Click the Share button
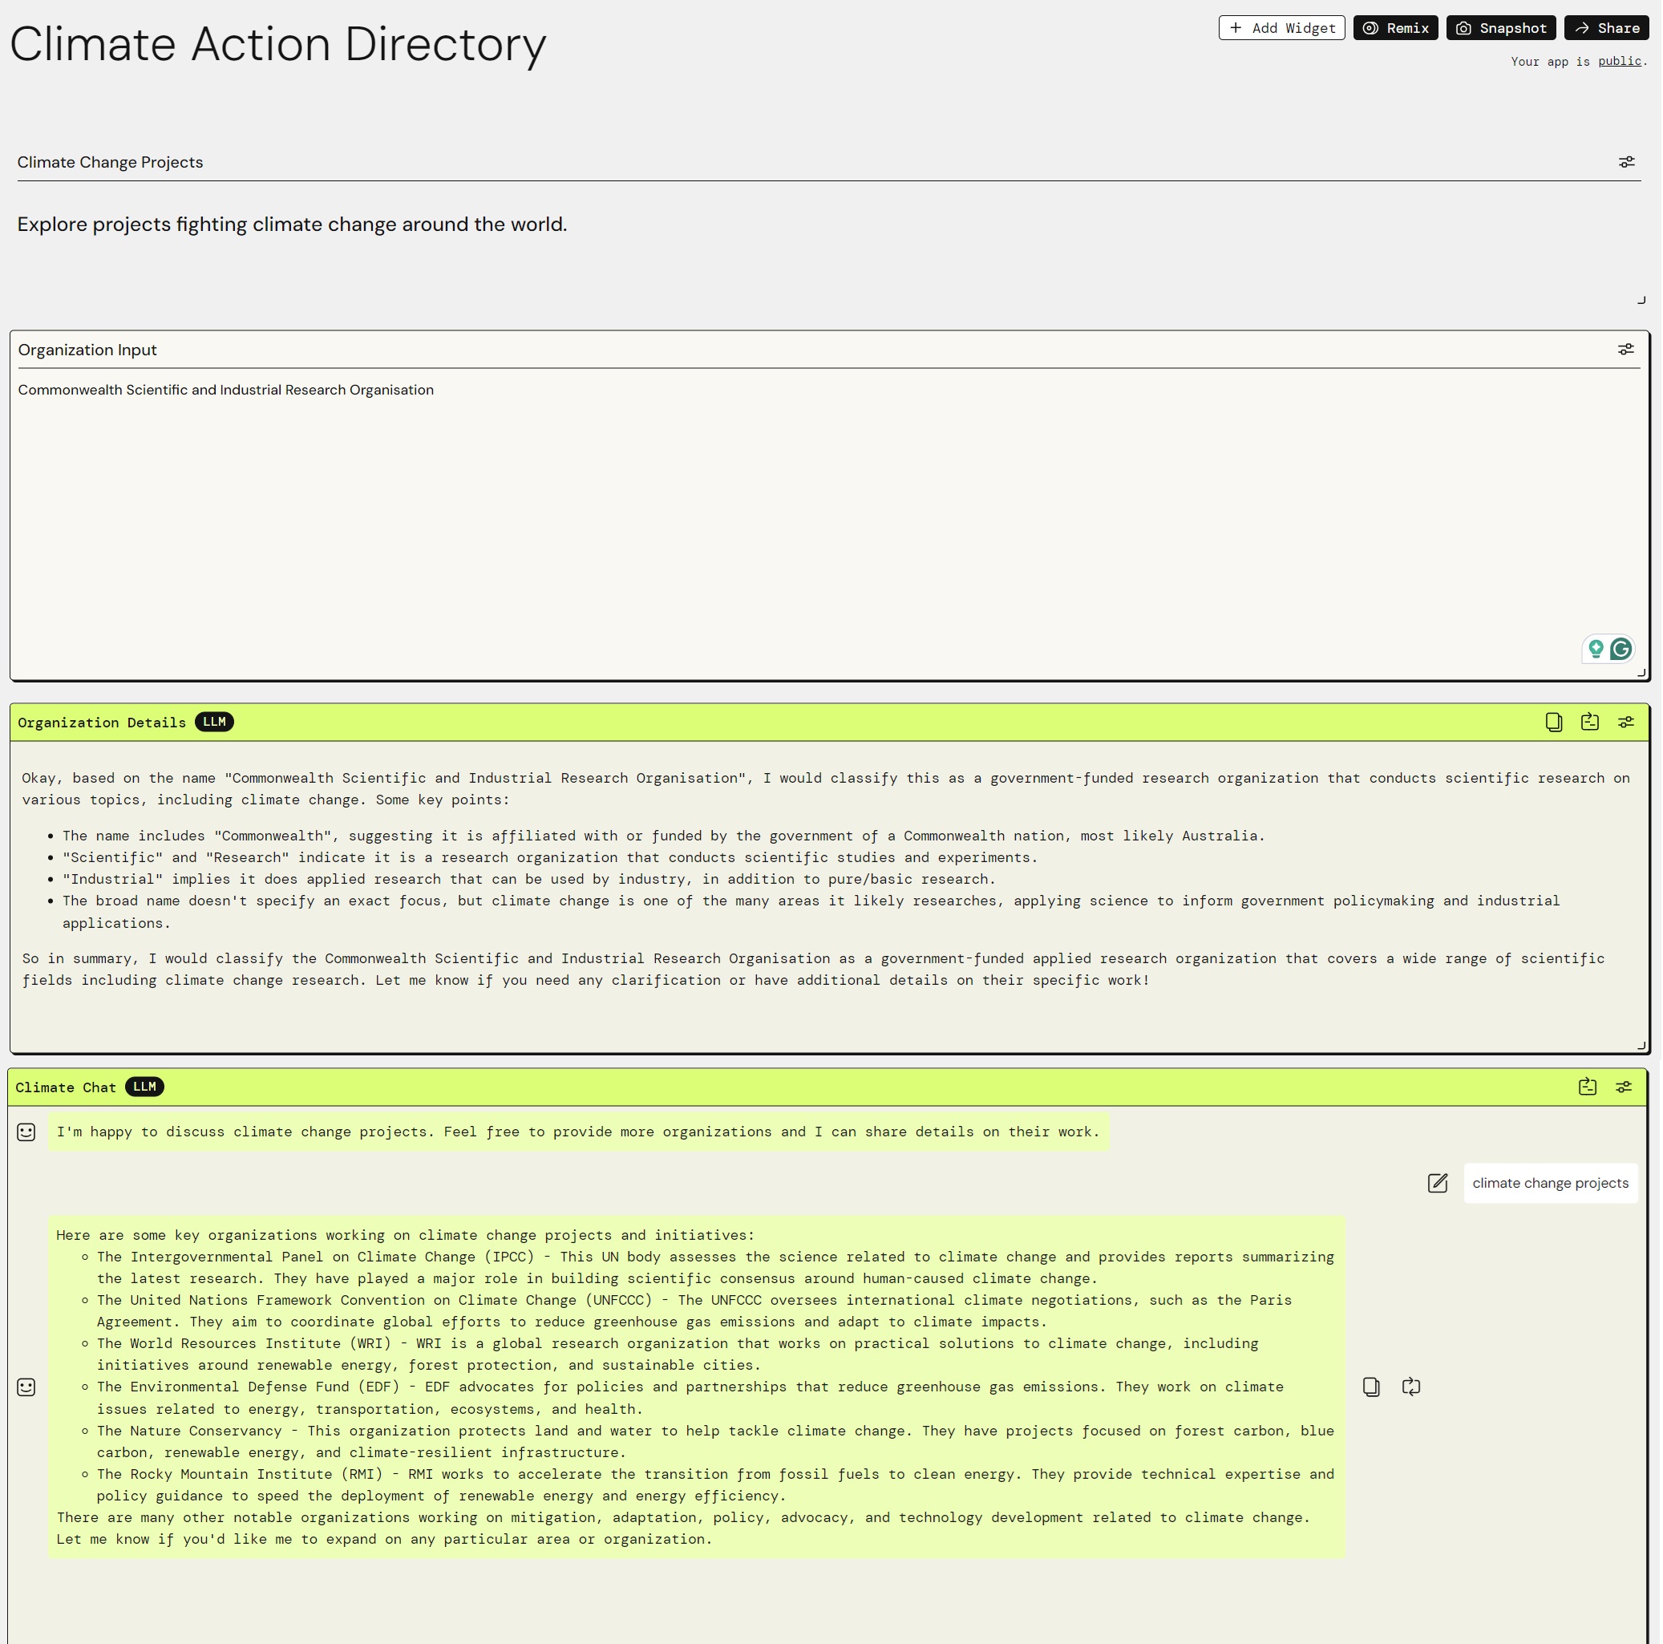Screen dimensions: 1663x1644 click(1606, 28)
